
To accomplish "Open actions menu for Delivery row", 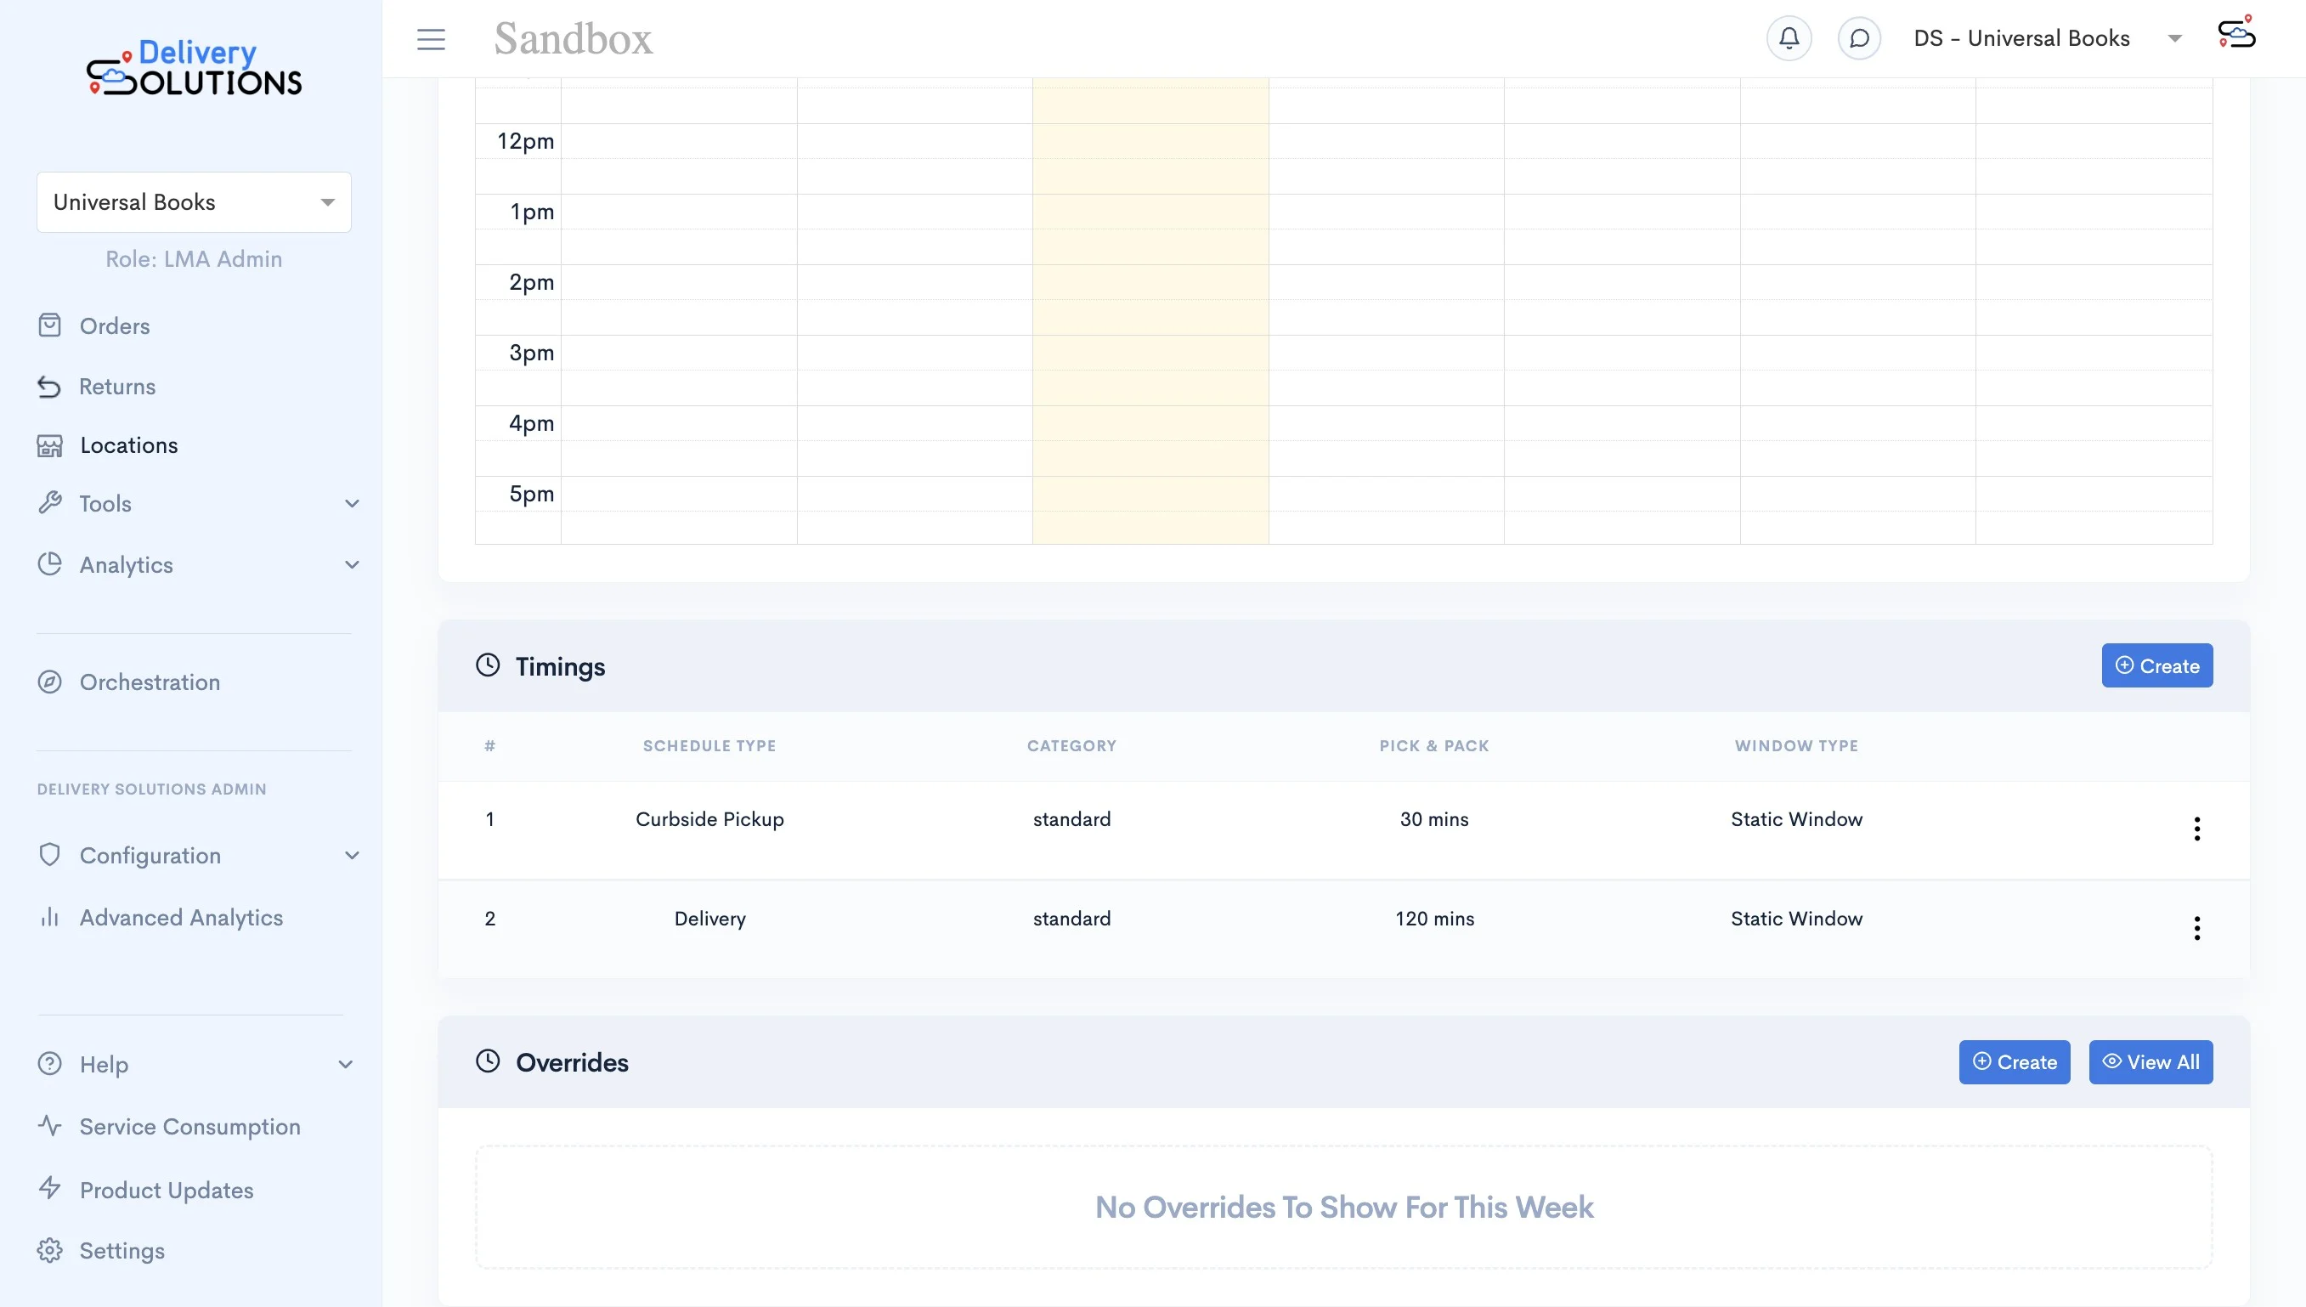I will (2196, 928).
